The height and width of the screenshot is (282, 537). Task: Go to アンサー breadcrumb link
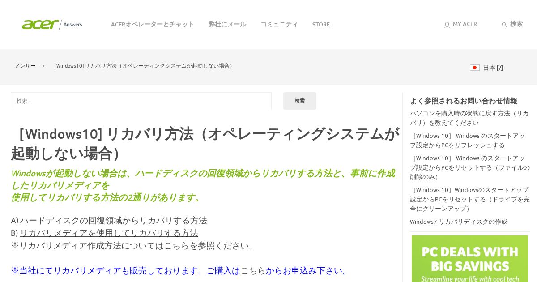coord(25,66)
